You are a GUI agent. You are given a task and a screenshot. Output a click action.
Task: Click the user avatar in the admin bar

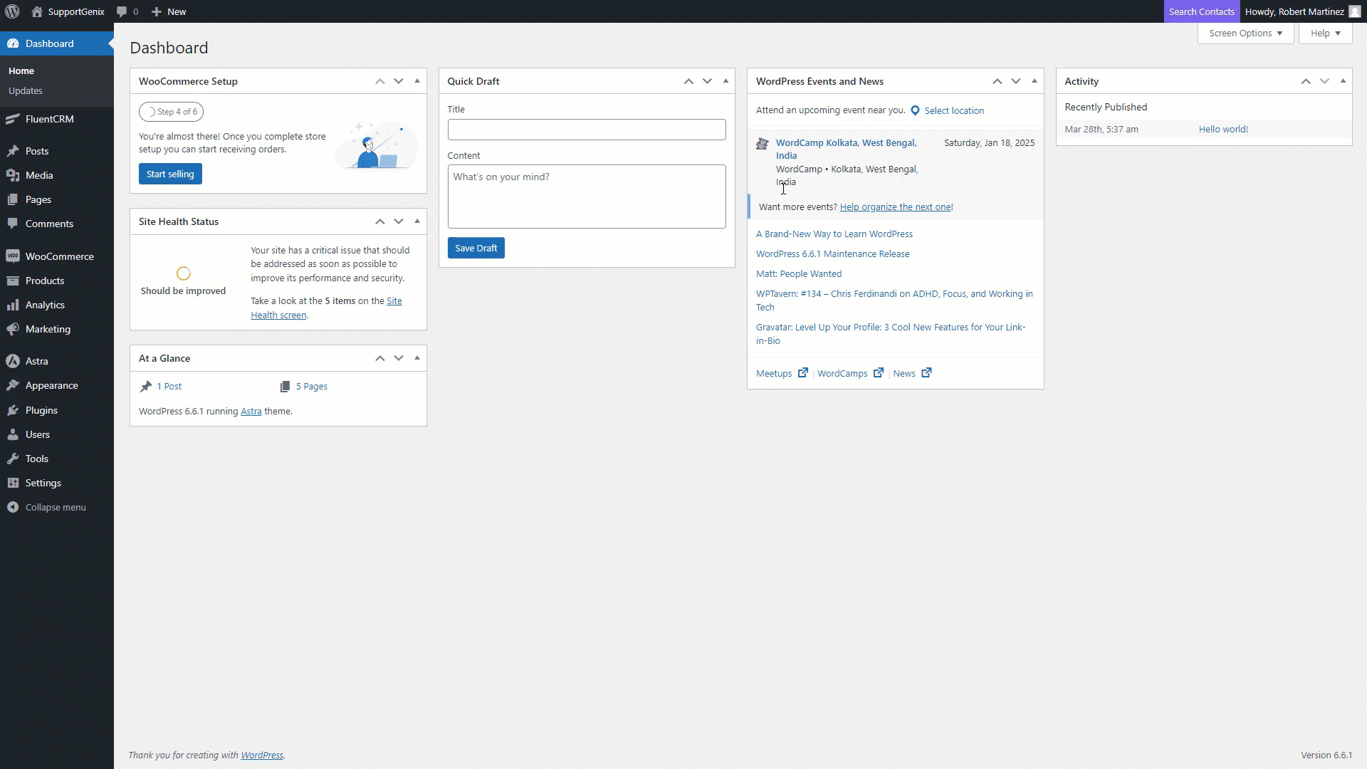pyautogui.click(x=1354, y=11)
